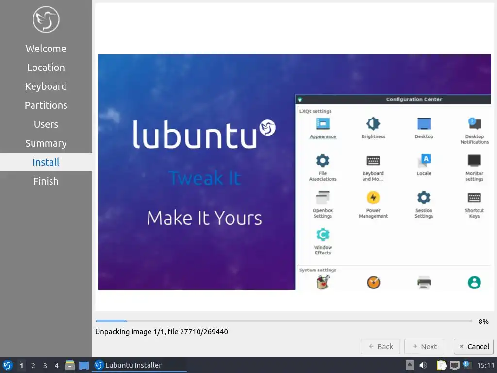Switch to virtual desktop 4

point(57,366)
